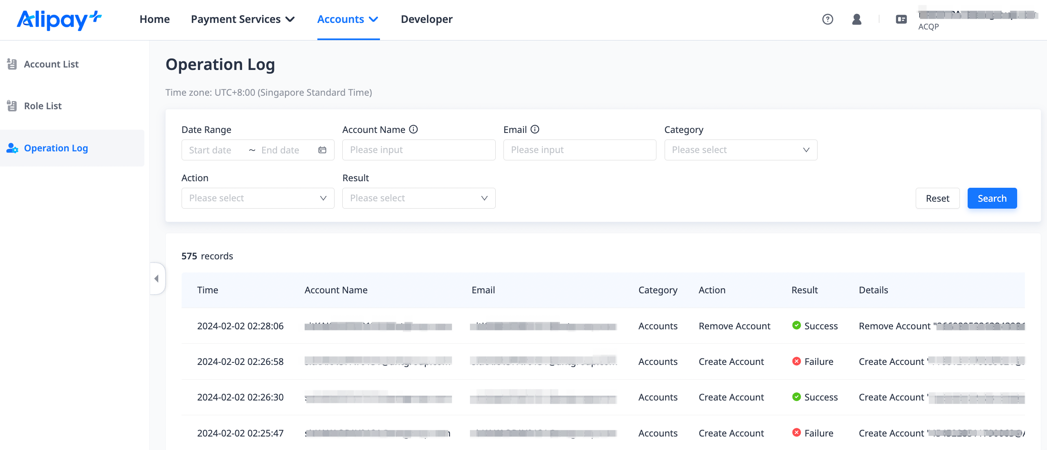Viewport: 1047px width, 450px height.
Task: Click the Alipay+ logo
Action: (59, 20)
